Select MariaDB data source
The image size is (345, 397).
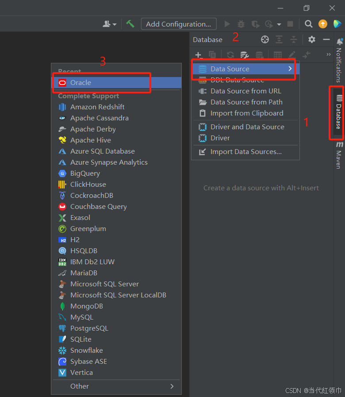click(x=117, y=273)
